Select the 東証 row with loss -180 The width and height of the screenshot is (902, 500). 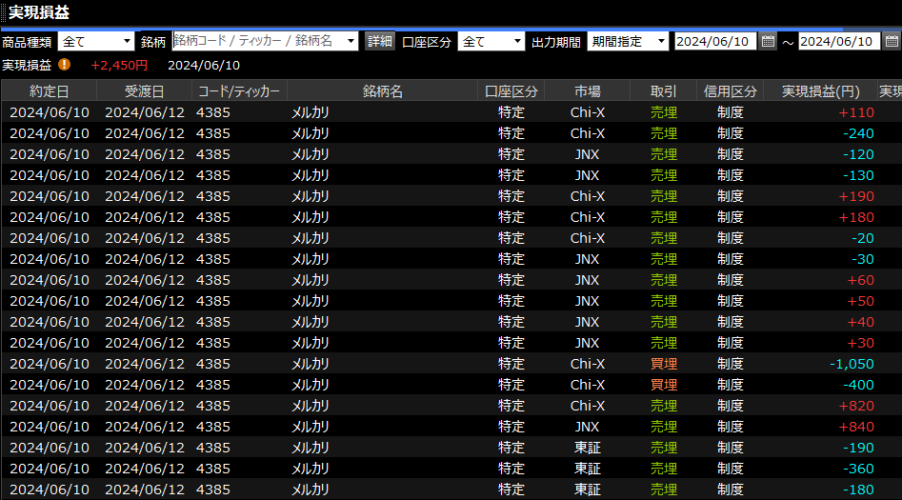451,490
